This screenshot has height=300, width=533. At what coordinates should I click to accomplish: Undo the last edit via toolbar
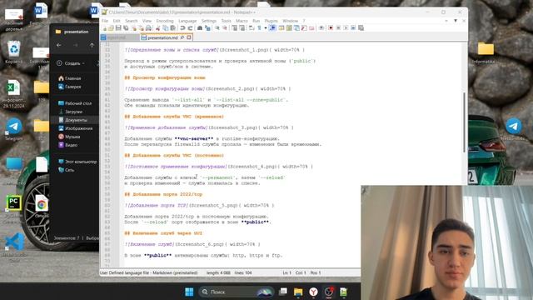click(x=182, y=27)
